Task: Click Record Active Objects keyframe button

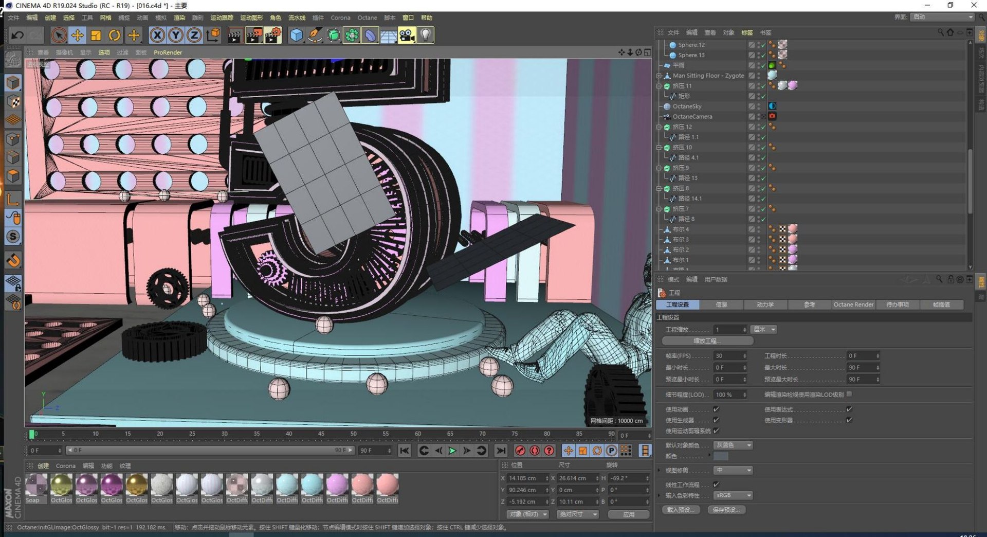Action: (x=520, y=451)
